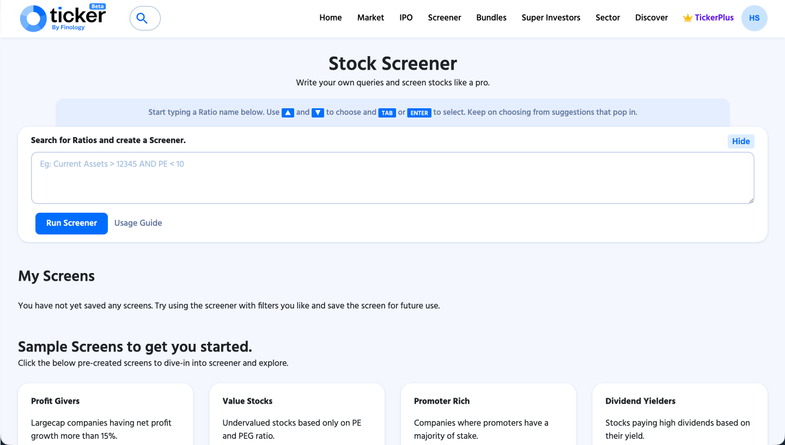
Task: Open the Dividend Yielders sample screen
Action: [x=679, y=413]
